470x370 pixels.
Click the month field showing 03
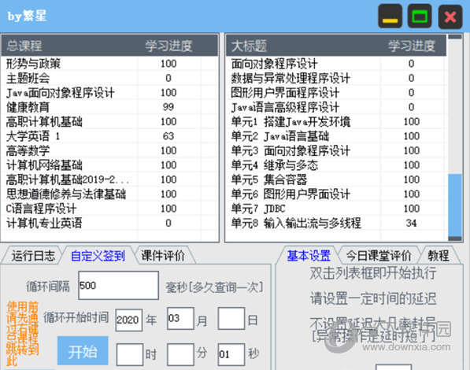click(x=180, y=318)
